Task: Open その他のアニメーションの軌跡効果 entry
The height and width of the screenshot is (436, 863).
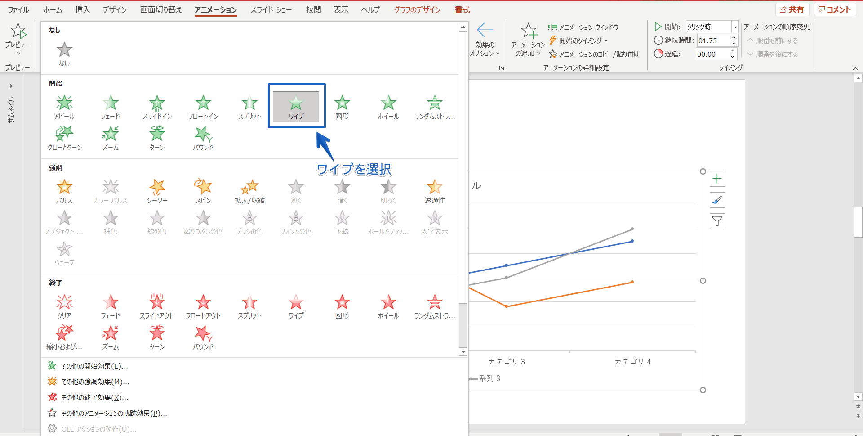Action: tap(254, 413)
